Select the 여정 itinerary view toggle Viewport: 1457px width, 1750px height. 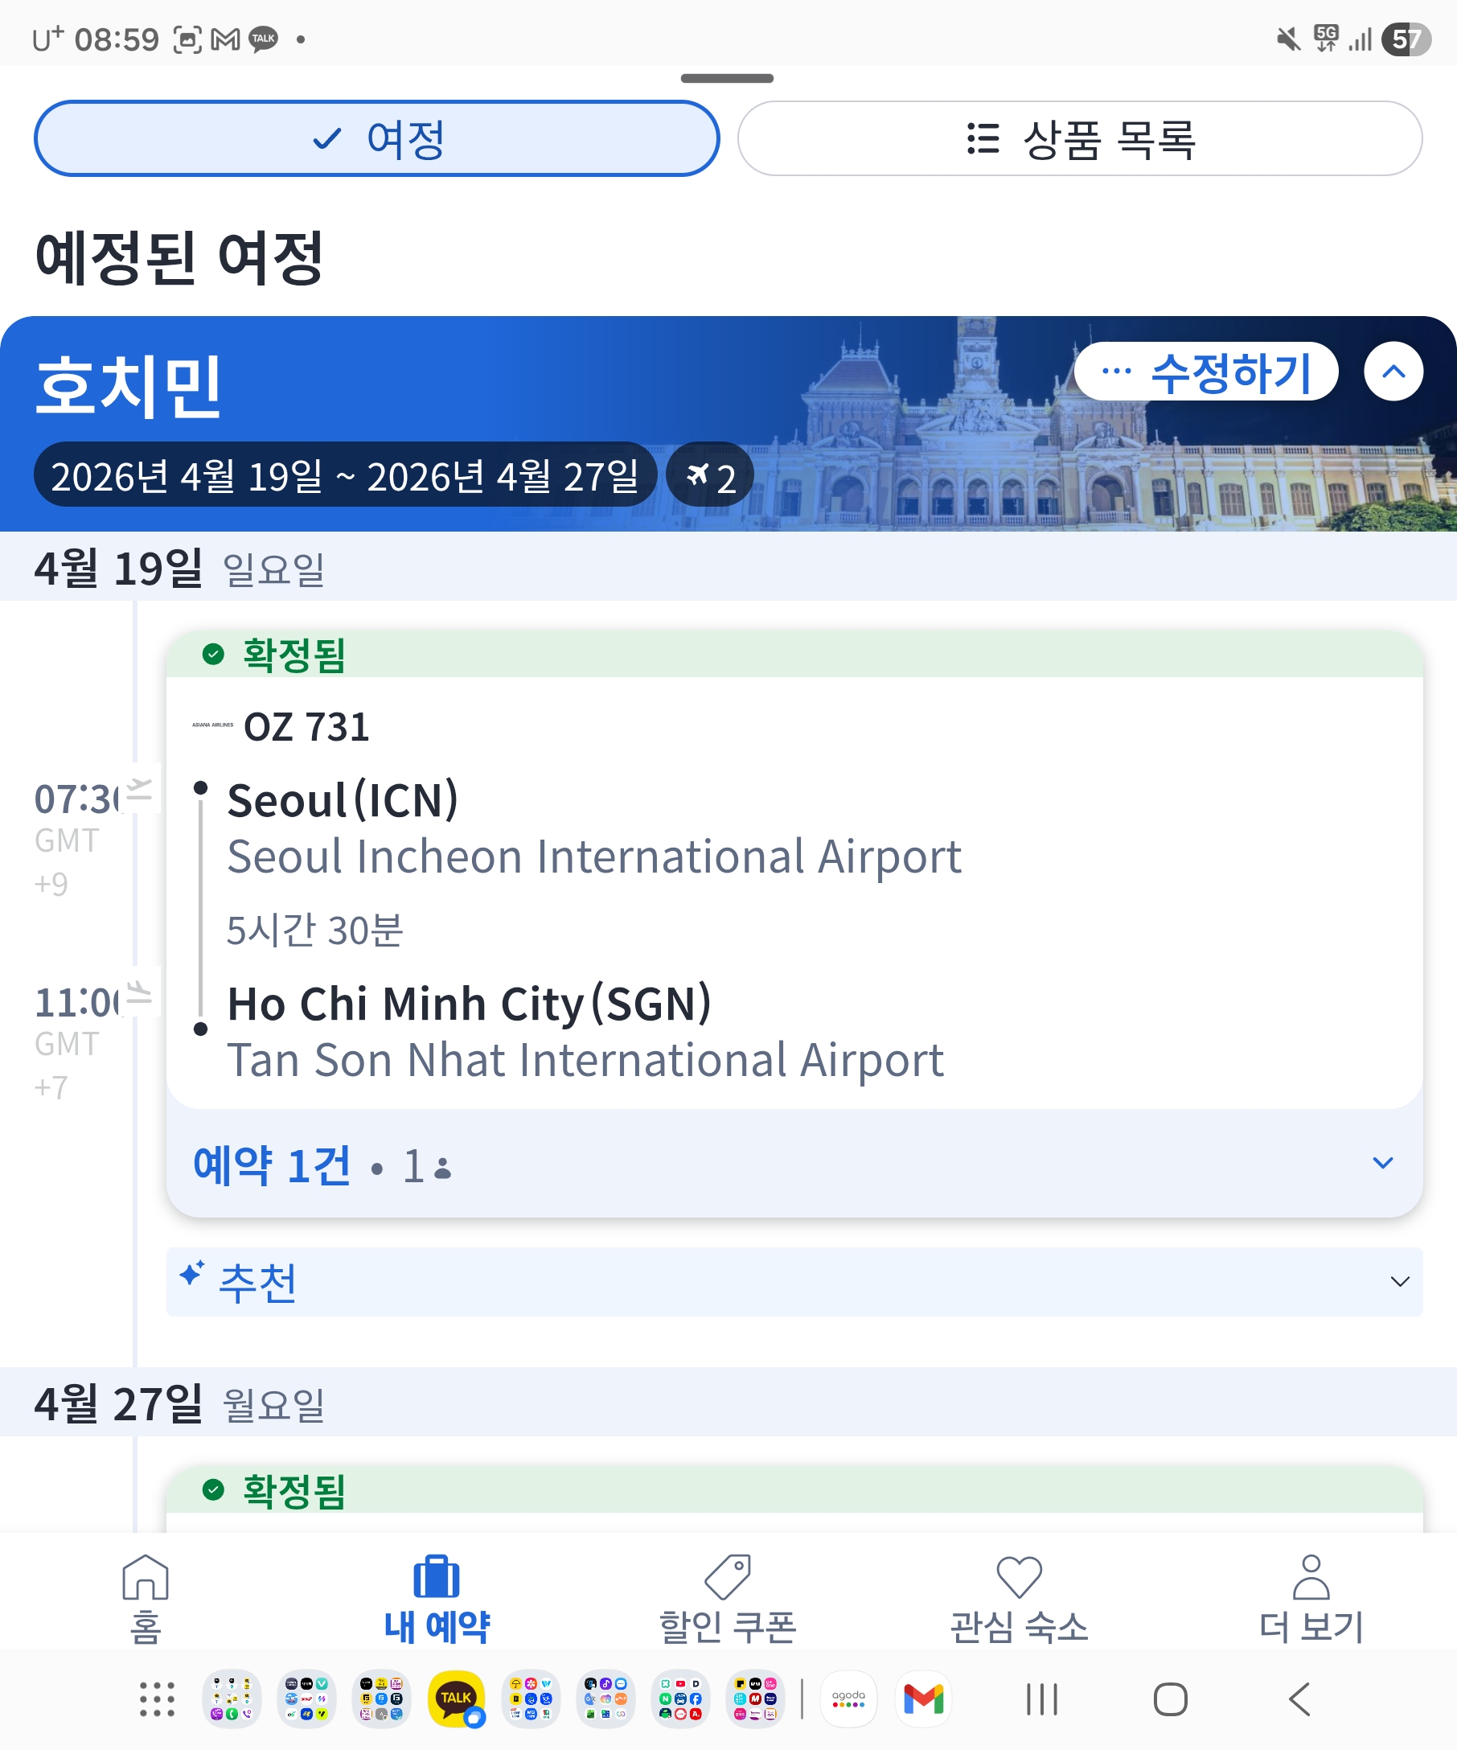coord(376,138)
